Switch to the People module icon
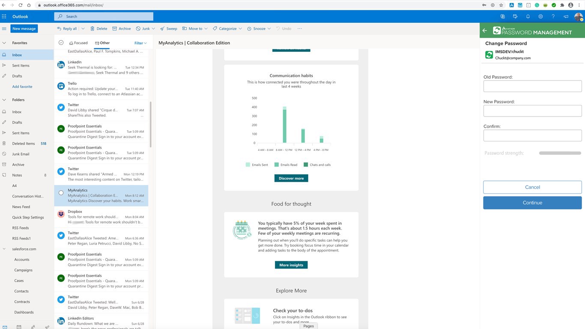This screenshot has width=585, height=329. coord(33,327)
